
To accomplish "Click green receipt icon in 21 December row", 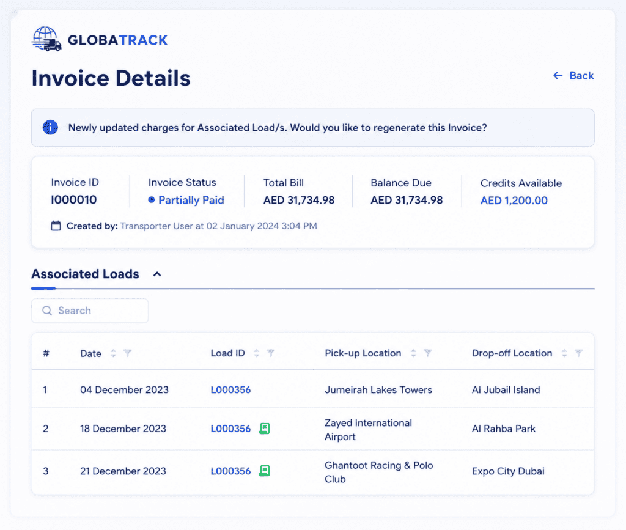I will [x=264, y=471].
